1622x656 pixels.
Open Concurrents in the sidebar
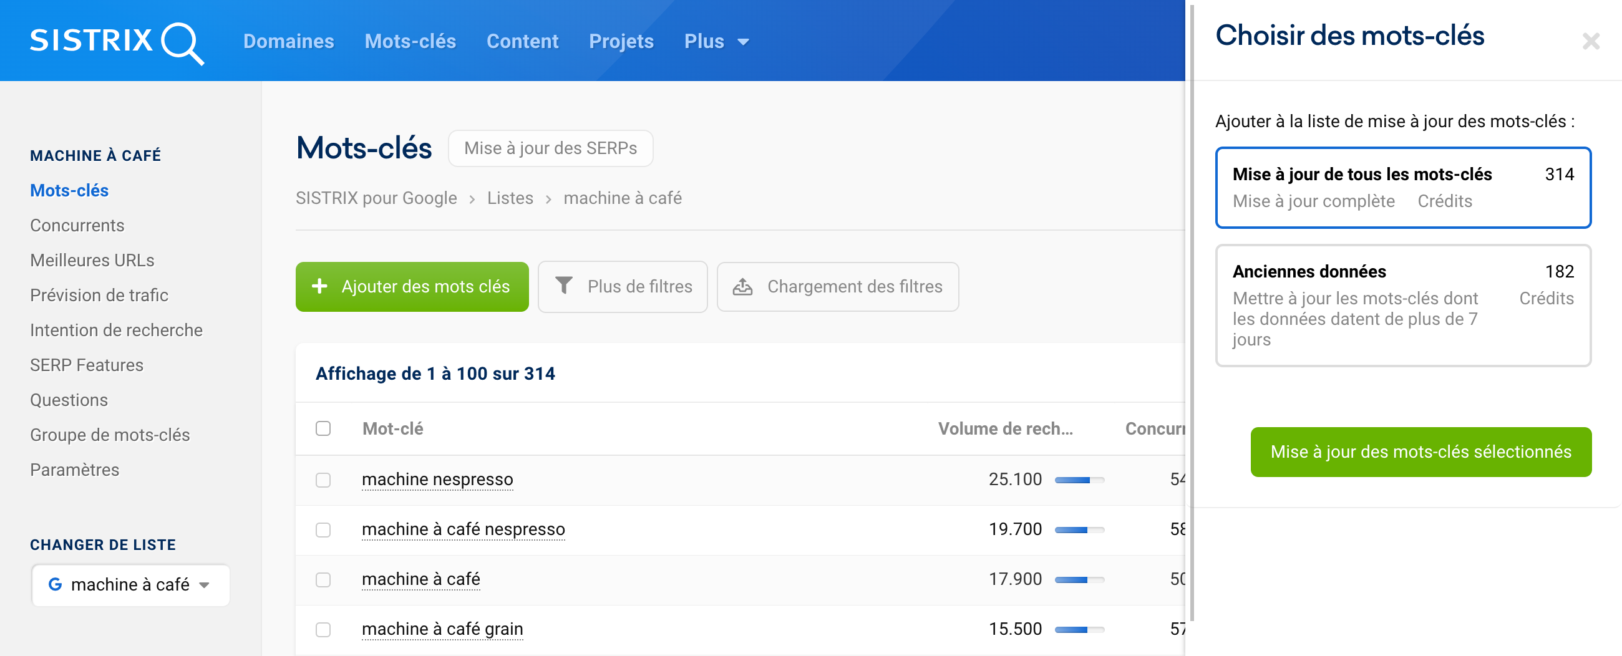pos(77,225)
